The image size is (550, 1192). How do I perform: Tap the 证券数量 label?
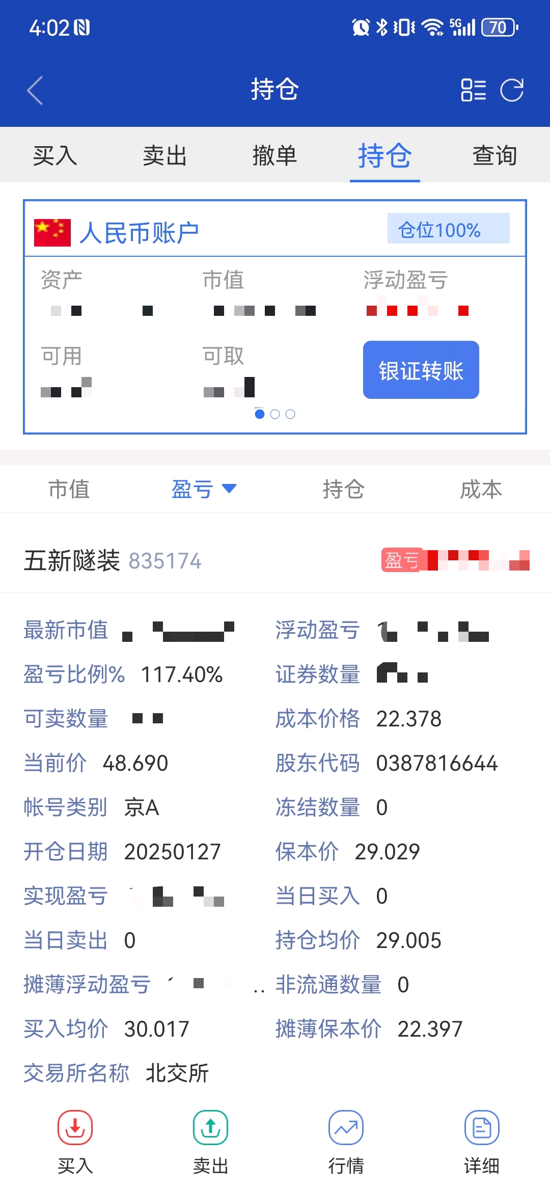point(318,674)
